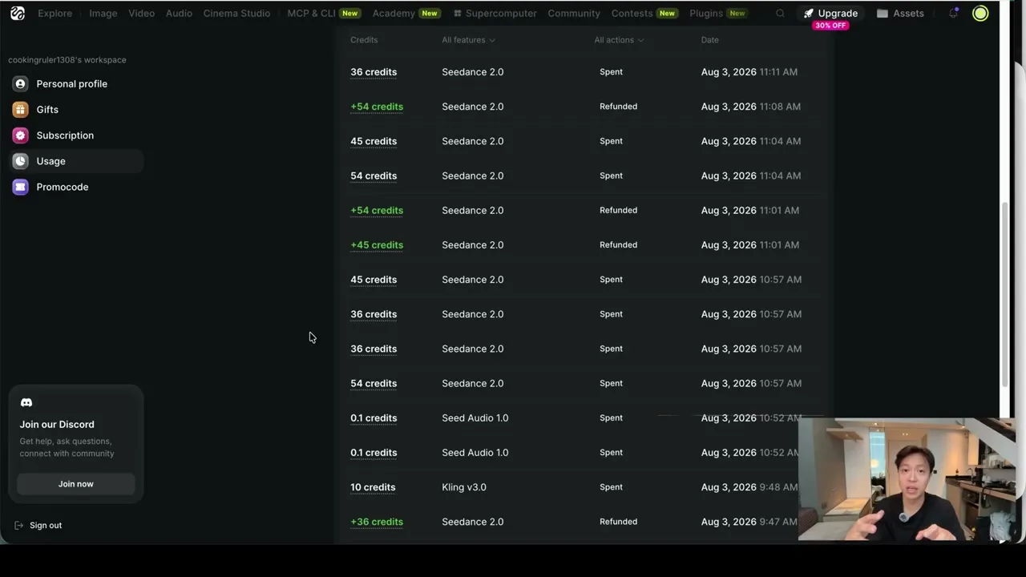The image size is (1026, 577).
Task: Open the Supercomputer page
Action: click(495, 14)
